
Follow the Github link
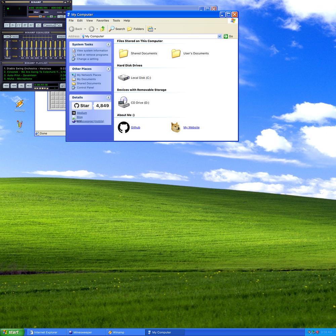pos(135,127)
